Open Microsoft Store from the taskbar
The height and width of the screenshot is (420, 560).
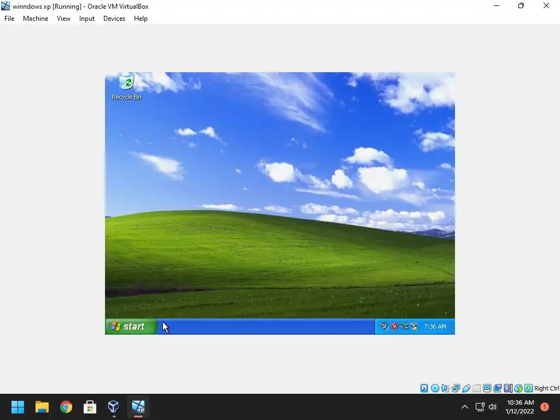point(90,407)
